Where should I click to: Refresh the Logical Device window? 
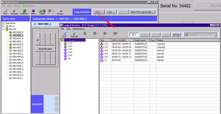pyautogui.click(x=74, y=35)
